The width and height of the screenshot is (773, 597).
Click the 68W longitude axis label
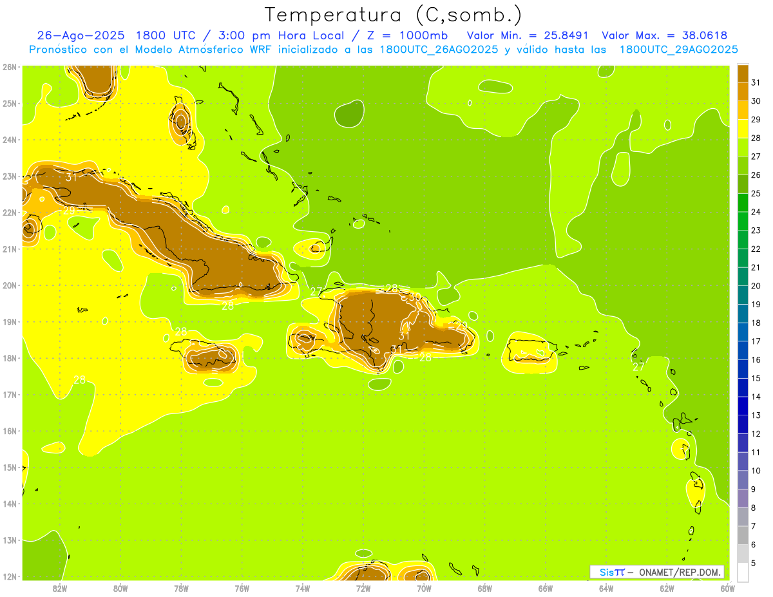click(484, 589)
